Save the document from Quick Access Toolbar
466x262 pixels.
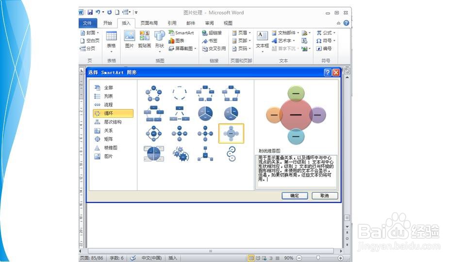point(90,12)
